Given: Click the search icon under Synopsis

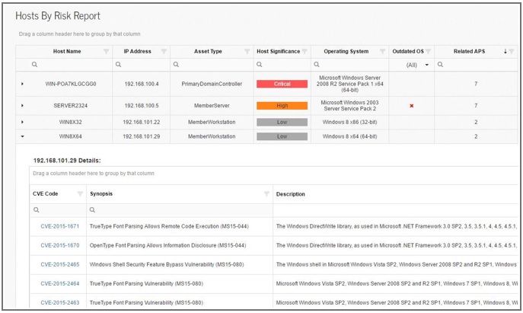Looking at the screenshot, I should pyautogui.click(x=92, y=210).
